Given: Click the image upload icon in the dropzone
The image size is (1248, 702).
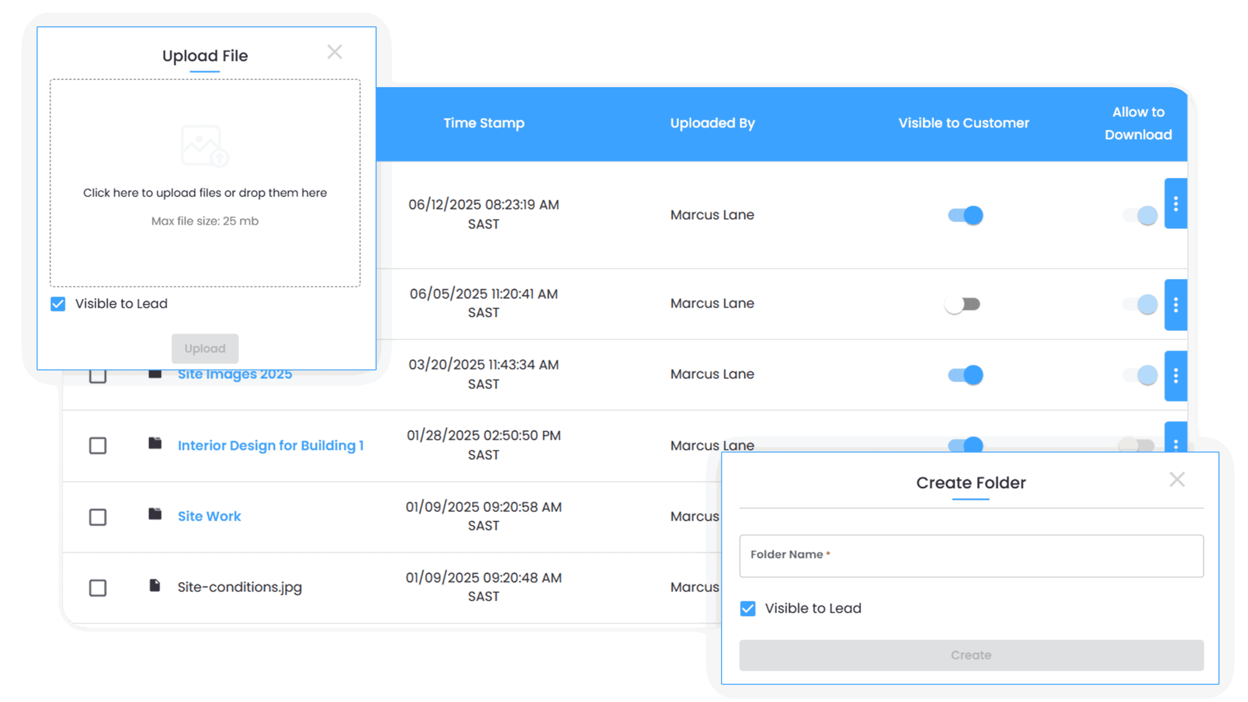Looking at the screenshot, I should (205, 144).
